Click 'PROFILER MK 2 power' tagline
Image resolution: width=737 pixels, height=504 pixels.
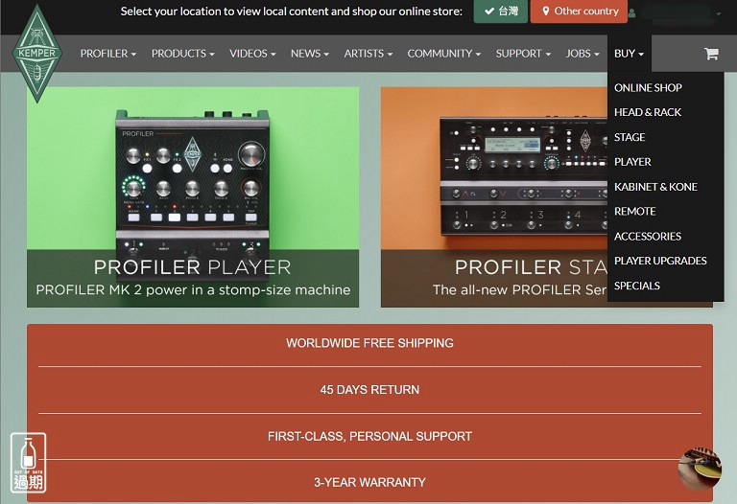click(x=193, y=290)
